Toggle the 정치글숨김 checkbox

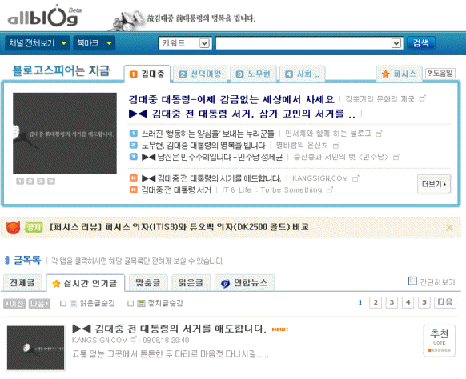pos(131,304)
